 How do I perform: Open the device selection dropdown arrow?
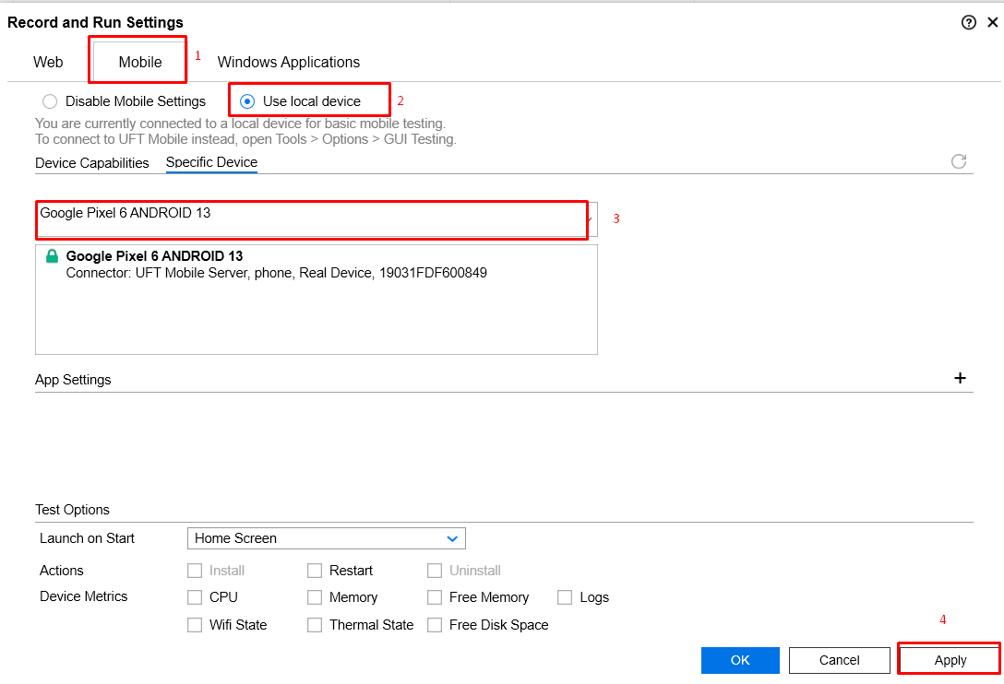(x=592, y=219)
